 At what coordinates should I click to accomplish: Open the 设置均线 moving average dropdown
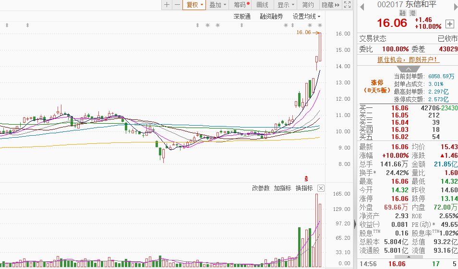[x=306, y=17]
